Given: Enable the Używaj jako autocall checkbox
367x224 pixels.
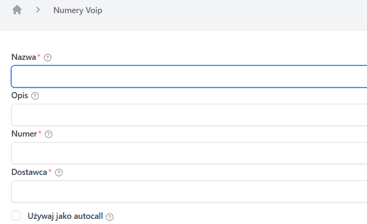Looking at the screenshot, I should 16,216.
